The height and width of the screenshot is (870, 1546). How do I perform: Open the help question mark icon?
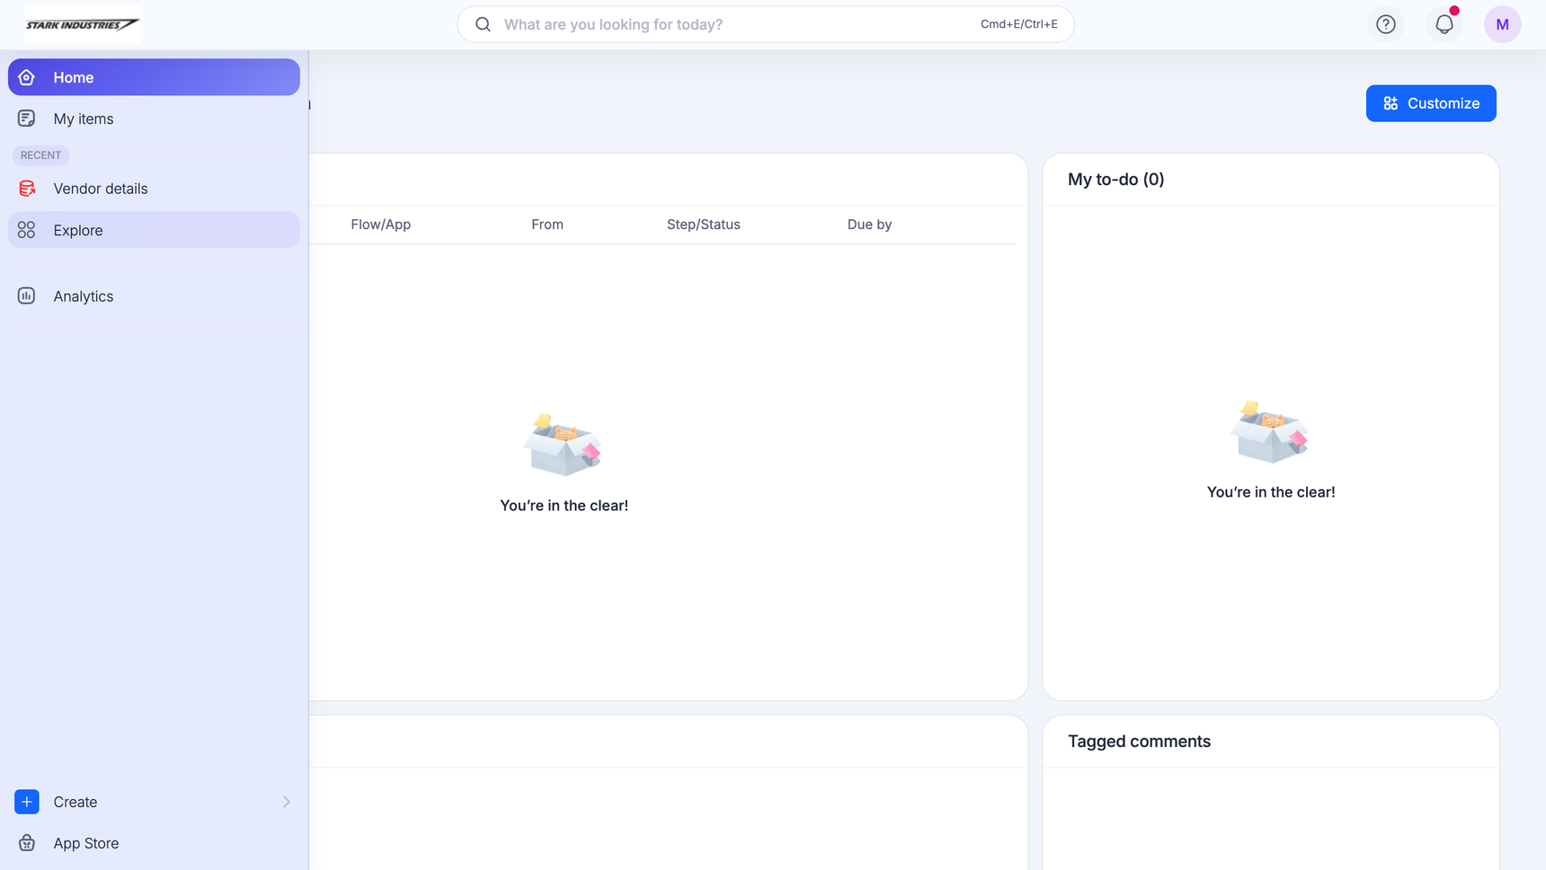[x=1386, y=24]
